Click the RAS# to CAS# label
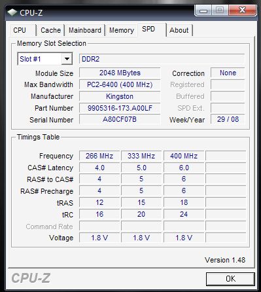Screen dimensions: 261x292 (50, 179)
